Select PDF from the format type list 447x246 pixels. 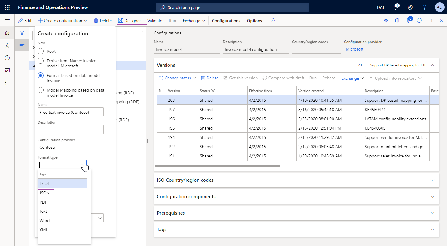point(42,202)
